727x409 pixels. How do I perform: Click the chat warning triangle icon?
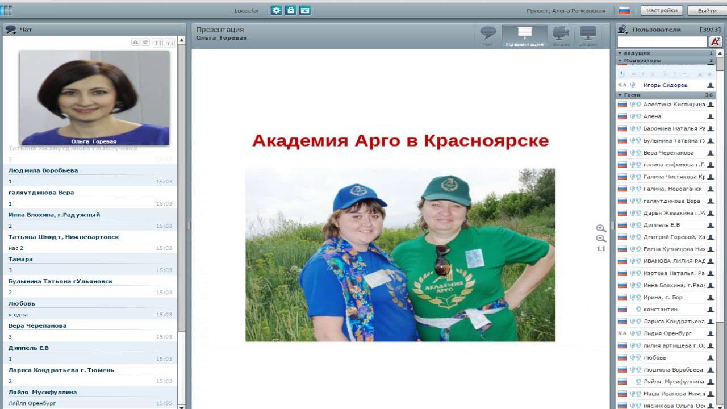click(135, 43)
